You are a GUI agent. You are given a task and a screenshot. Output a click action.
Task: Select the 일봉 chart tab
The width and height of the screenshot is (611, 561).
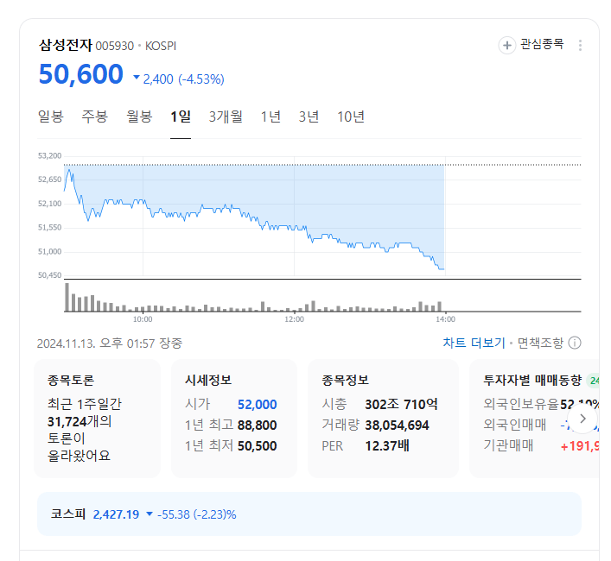tap(51, 117)
